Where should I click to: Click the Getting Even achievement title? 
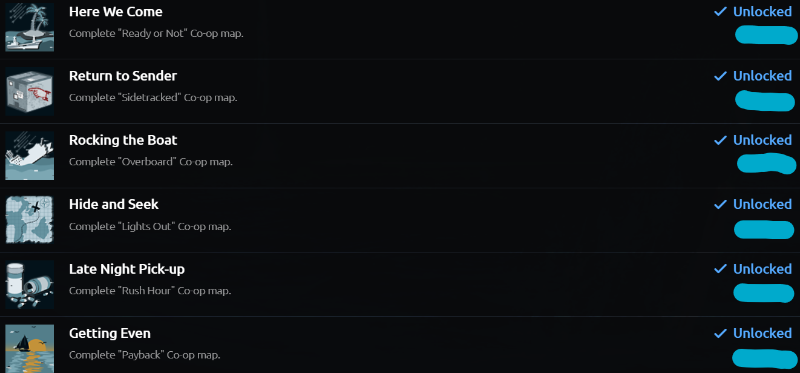[x=110, y=333]
